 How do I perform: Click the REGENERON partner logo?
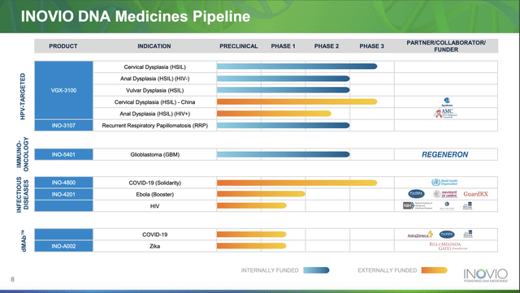[444, 154]
